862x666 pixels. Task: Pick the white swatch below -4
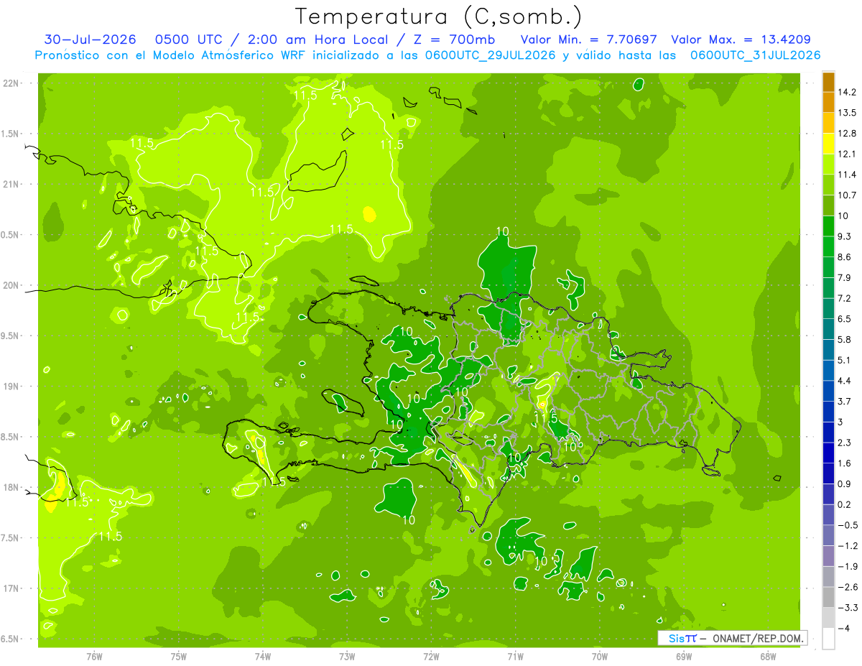828,639
